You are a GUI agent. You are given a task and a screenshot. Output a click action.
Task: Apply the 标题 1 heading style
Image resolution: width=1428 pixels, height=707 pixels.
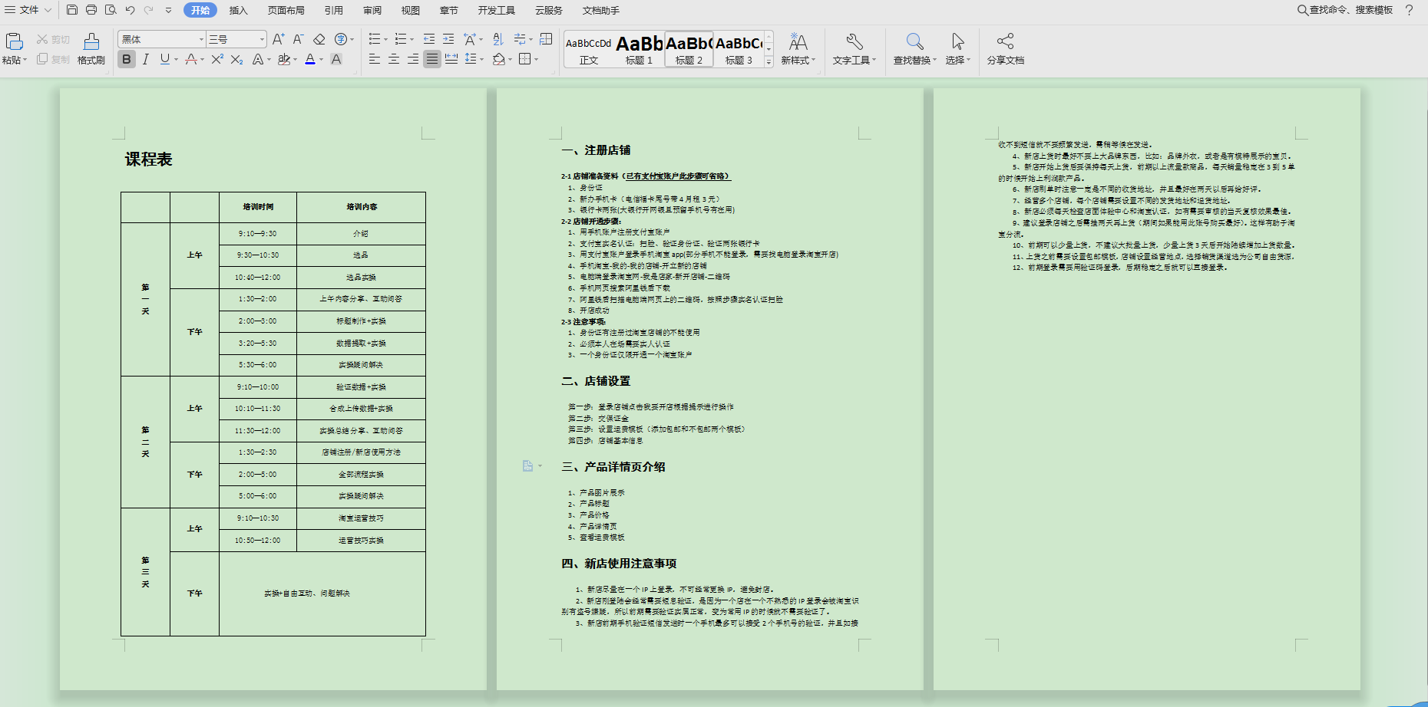point(639,50)
